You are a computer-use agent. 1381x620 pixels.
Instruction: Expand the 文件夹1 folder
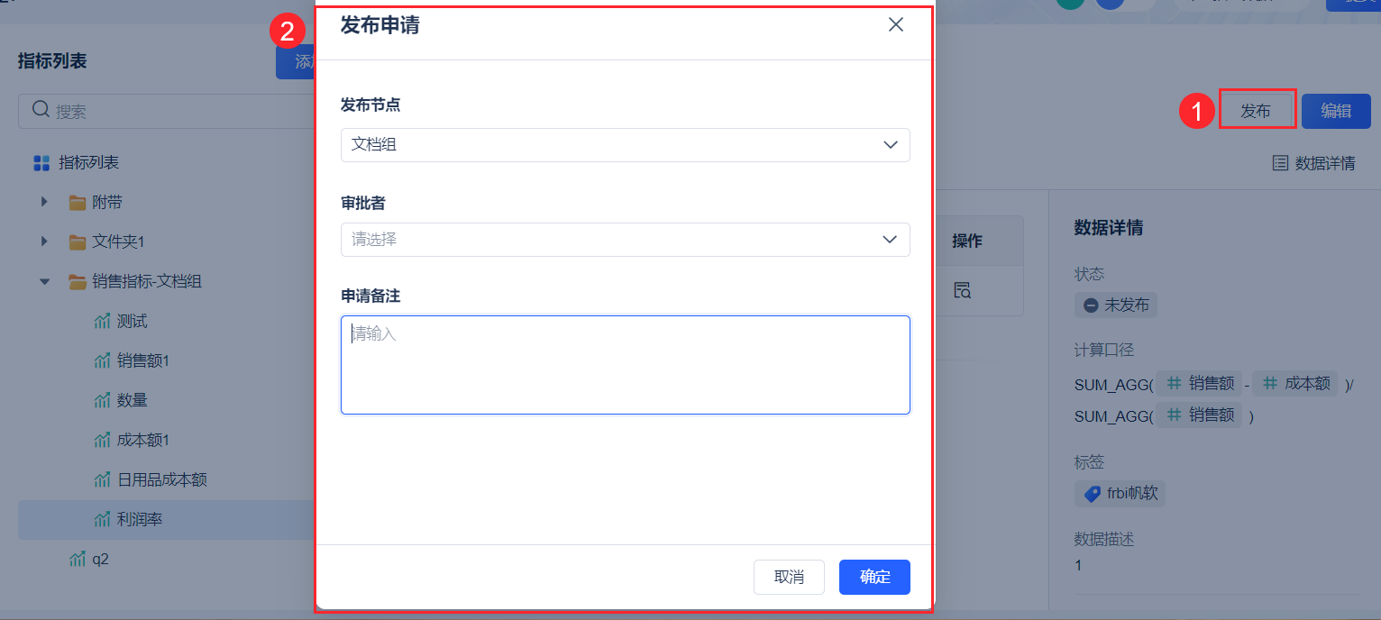coord(44,242)
